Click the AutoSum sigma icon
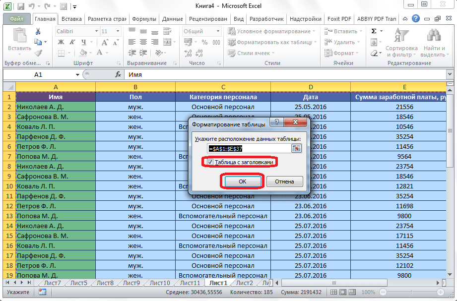The width and height of the screenshot is (457, 301). pos(374,31)
